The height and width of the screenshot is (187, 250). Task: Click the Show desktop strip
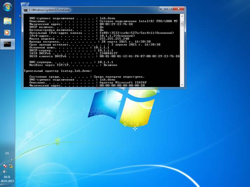(x=7, y=185)
